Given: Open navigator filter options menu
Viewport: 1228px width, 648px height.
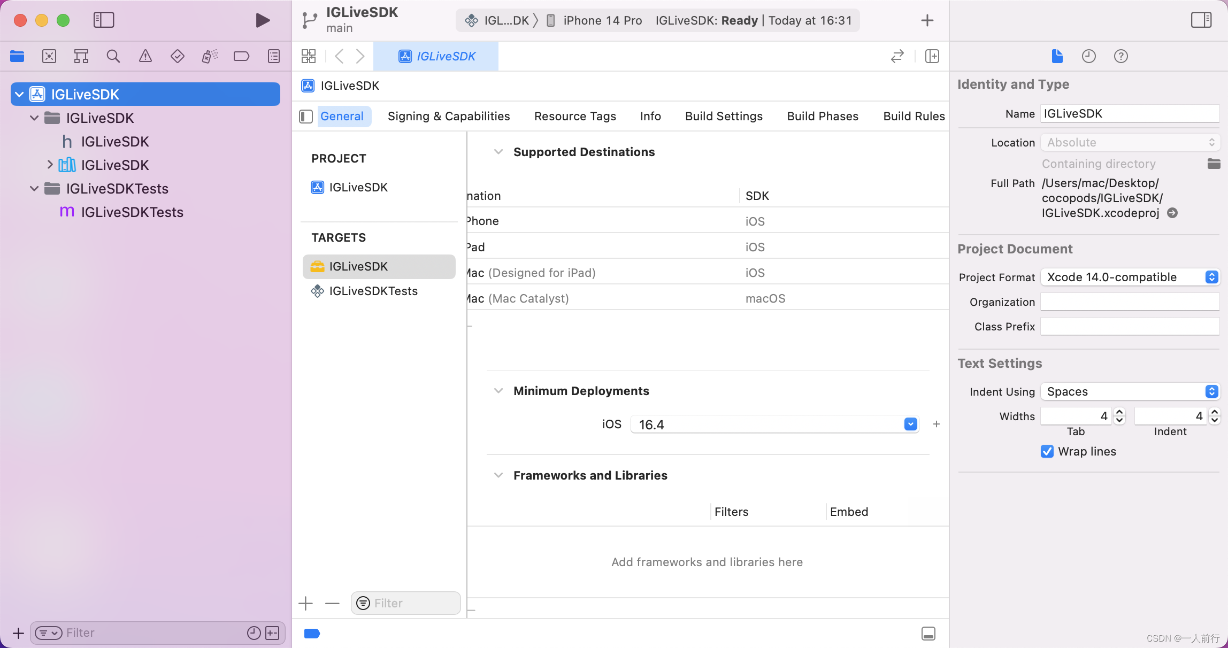Looking at the screenshot, I should [x=48, y=633].
